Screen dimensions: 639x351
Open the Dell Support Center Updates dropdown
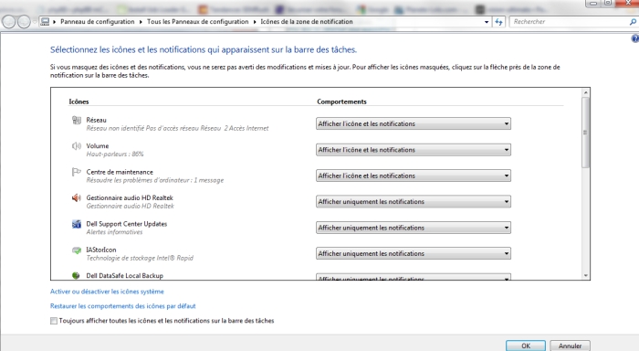[x=414, y=228]
